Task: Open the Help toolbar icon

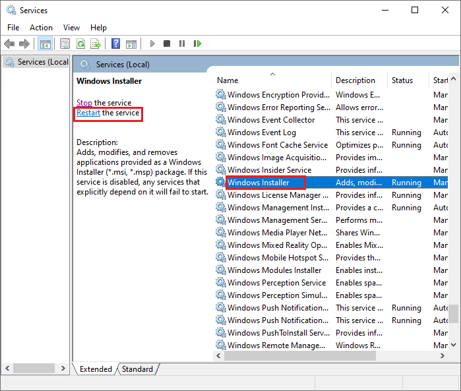Action: tap(116, 44)
